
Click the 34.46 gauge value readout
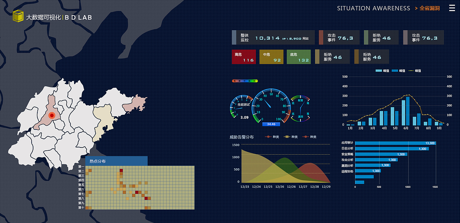271,124
